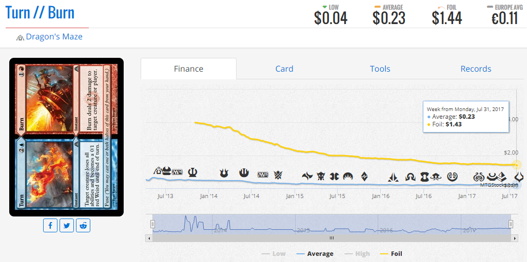
Task: Toggle the Low series in chart legend
Action: 274,254
